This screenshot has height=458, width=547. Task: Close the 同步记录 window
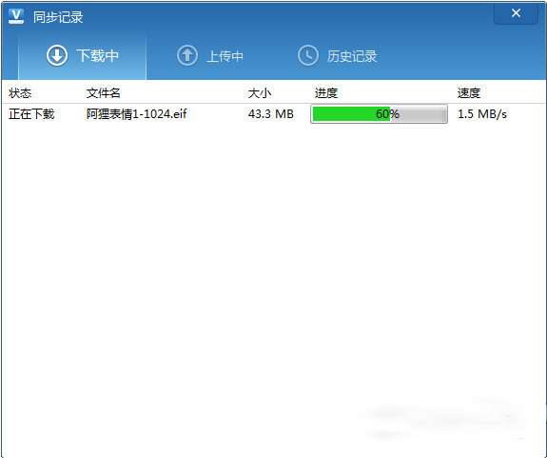click(x=516, y=13)
